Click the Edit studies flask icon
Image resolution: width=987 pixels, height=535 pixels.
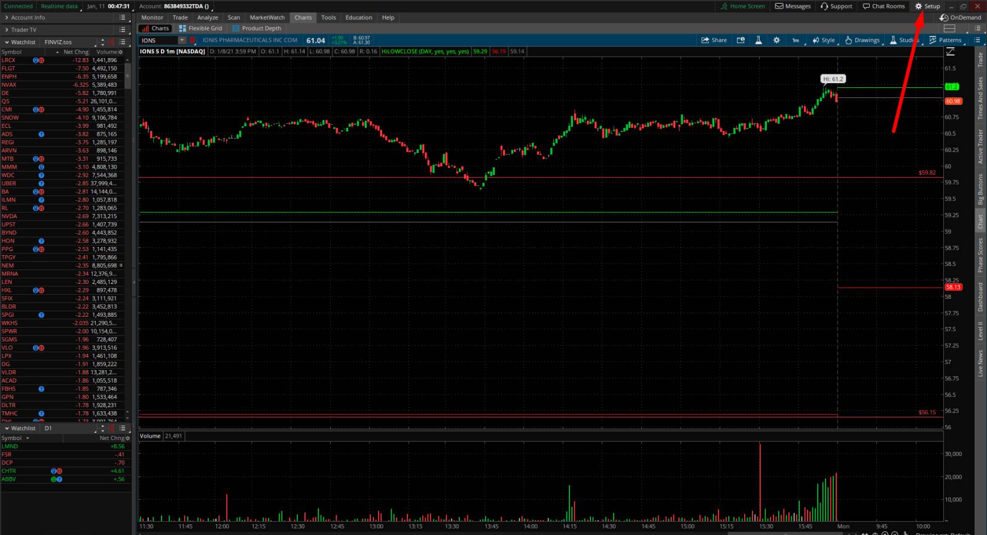click(x=758, y=40)
